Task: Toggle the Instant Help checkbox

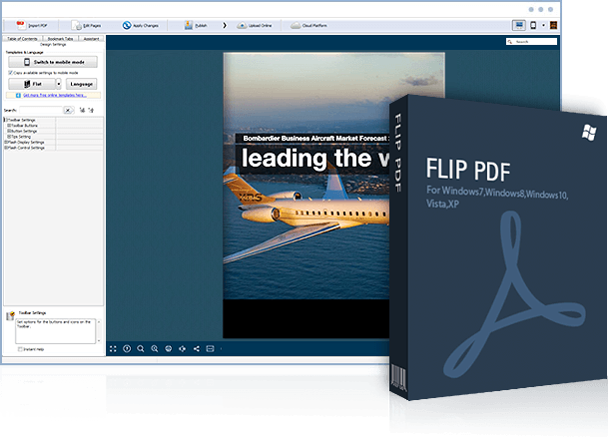Action: tap(20, 349)
